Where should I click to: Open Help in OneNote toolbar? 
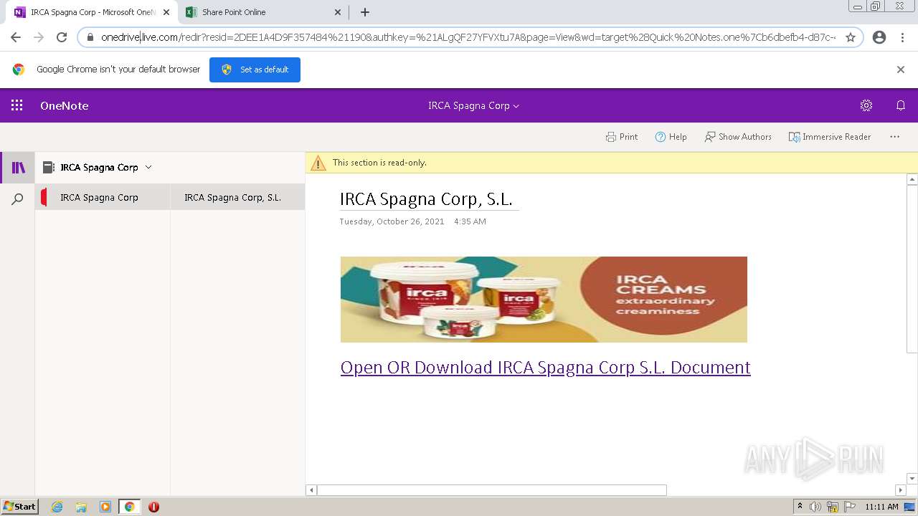[x=671, y=137]
